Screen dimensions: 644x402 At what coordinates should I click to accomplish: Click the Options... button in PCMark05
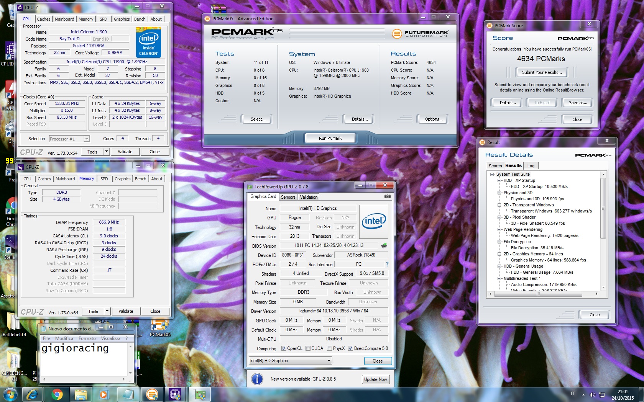(433, 119)
